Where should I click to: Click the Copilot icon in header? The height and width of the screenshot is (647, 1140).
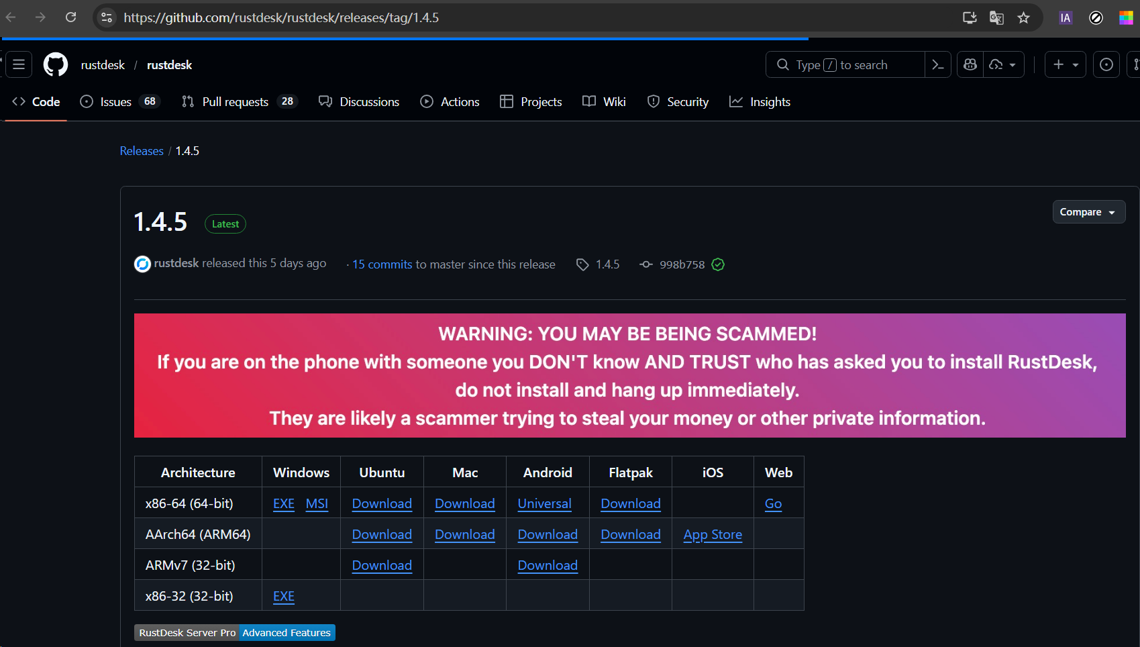[x=970, y=64]
